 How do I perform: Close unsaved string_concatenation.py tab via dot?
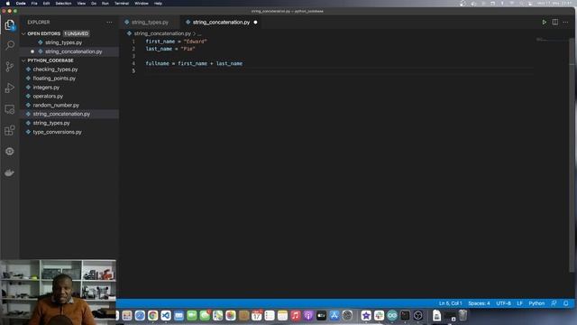click(x=255, y=22)
